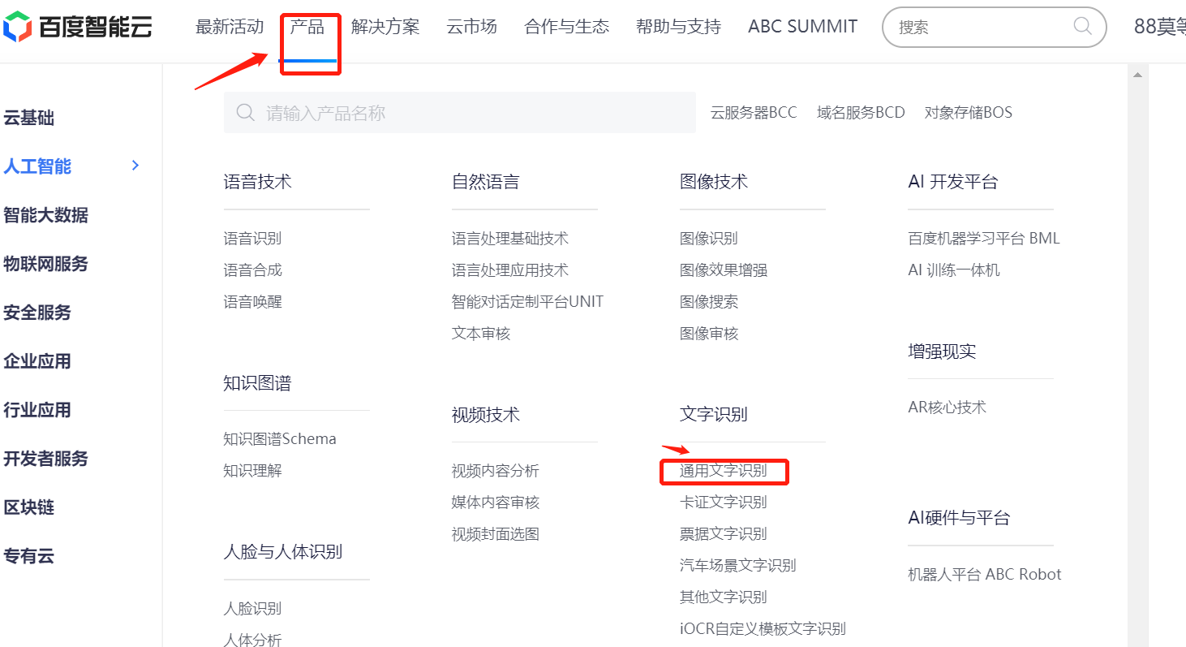The image size is (1186, 647).
Task: Open the ABC SUMMIT menu item
Action: (x=802, y=27)
